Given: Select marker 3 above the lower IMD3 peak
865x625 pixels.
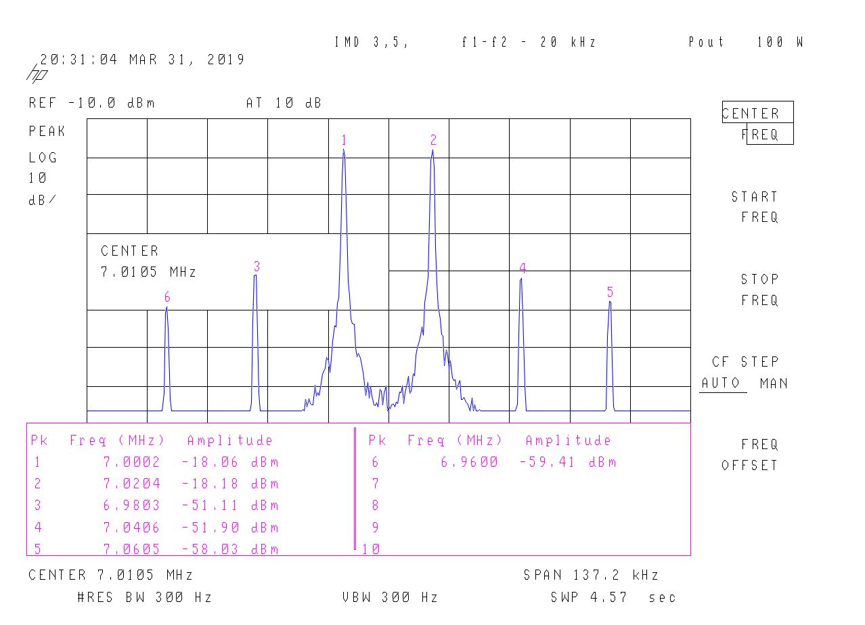Looking at the screenshot, I should click(x=257, y=265).
